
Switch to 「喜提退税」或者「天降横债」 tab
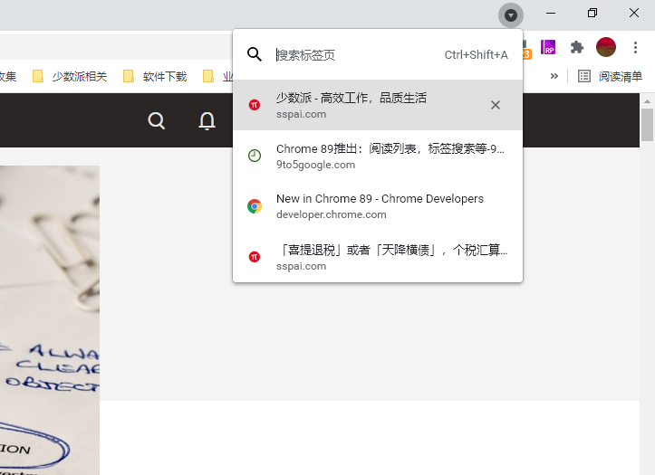point(378,257)
